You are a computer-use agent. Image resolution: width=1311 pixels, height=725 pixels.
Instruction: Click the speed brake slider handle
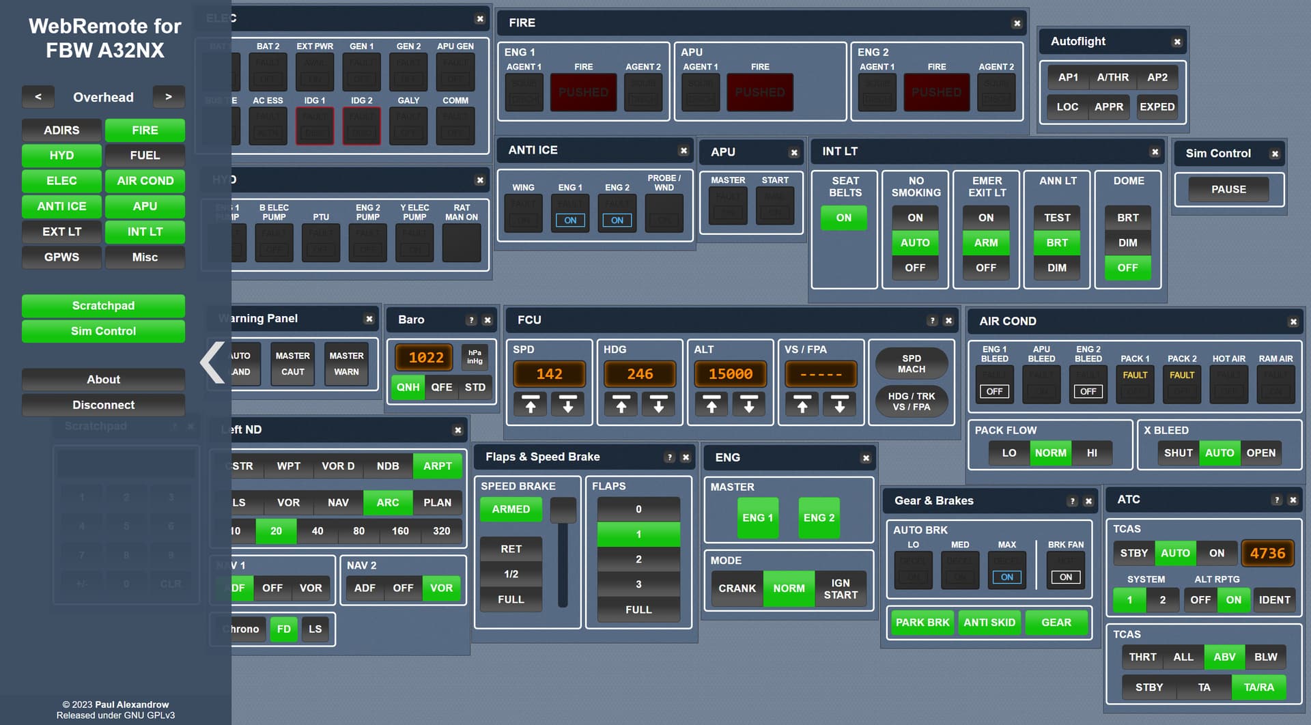[563, 510]
